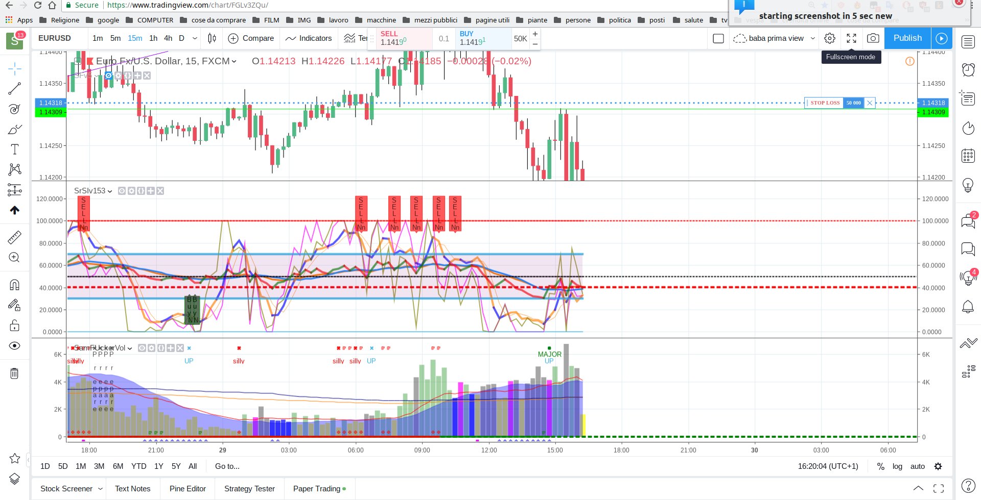Click the play button beside Publish
981x500 pixels.
(x=941, y=38)
